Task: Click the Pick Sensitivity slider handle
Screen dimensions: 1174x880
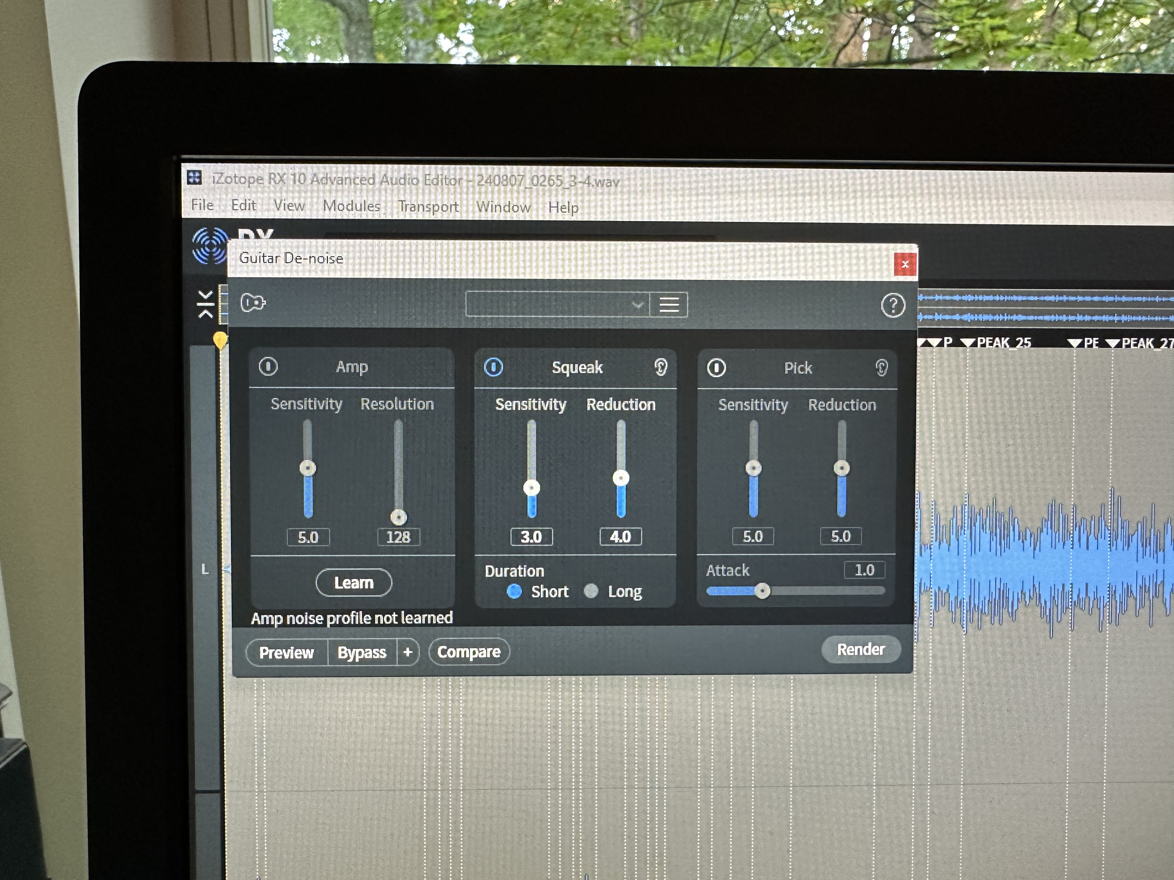Action: [753, 468]
